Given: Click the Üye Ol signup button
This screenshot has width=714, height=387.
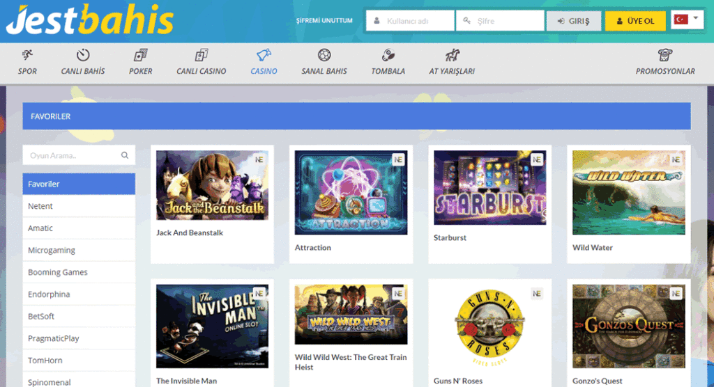Looking at the screenshot, I should click(635, 21).
